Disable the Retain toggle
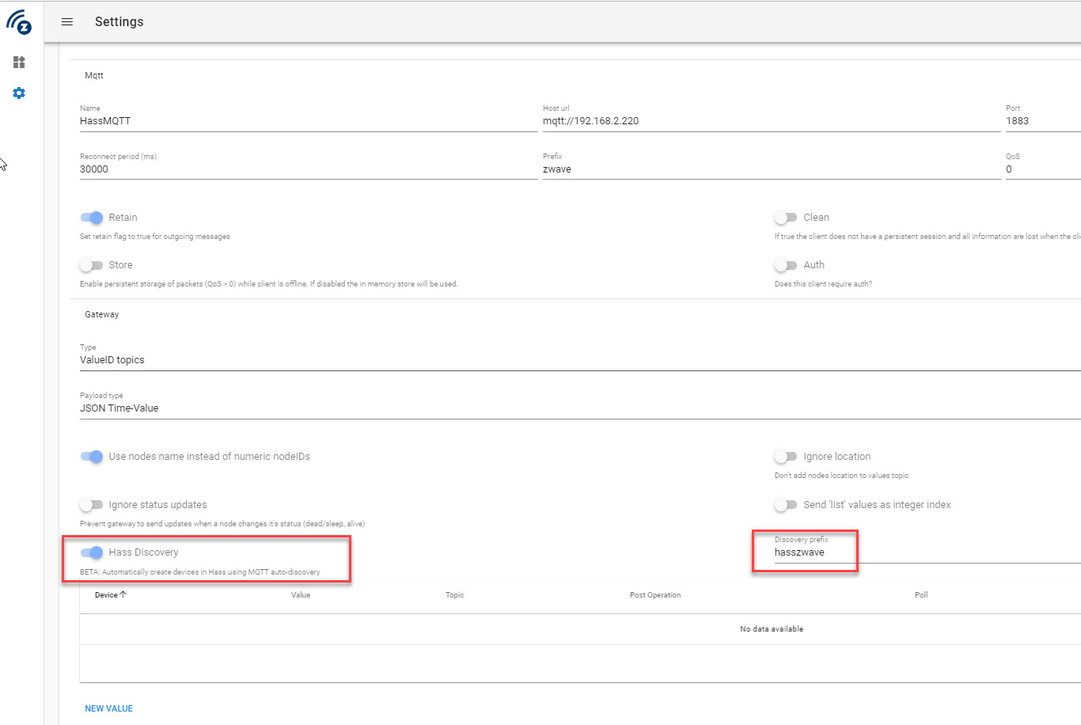The image size is (1081, 725). coord(92,217)
